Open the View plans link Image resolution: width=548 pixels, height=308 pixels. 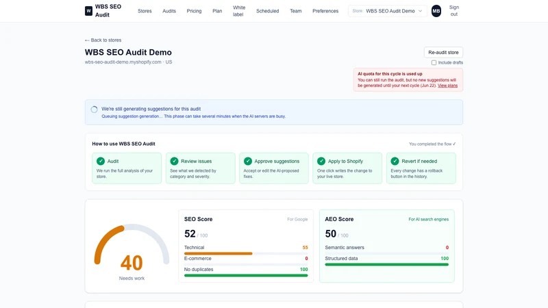(447, 86)
